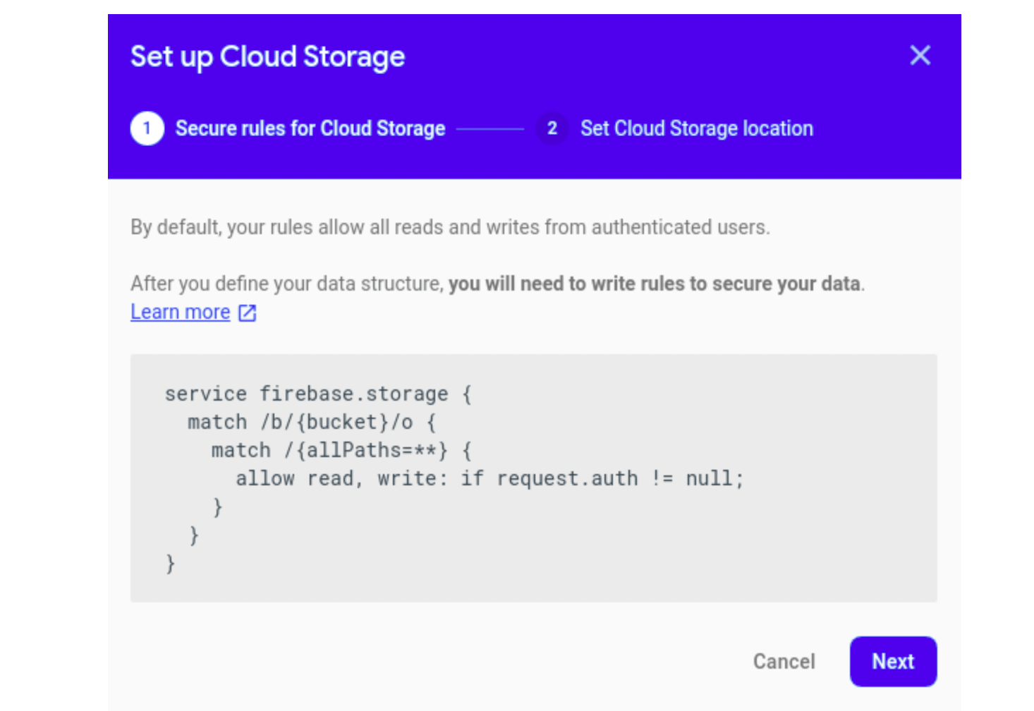Viewport: 1034px width, 711px height.
Task: Click the step 1 number circle
Action: pos(147,128)
